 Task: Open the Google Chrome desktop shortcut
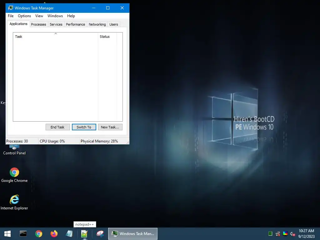click(14, 175)
